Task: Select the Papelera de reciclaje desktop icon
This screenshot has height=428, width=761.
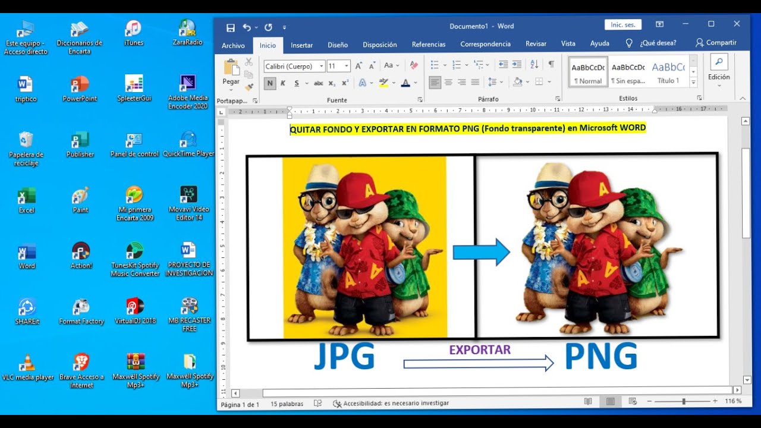Action: 26,140
